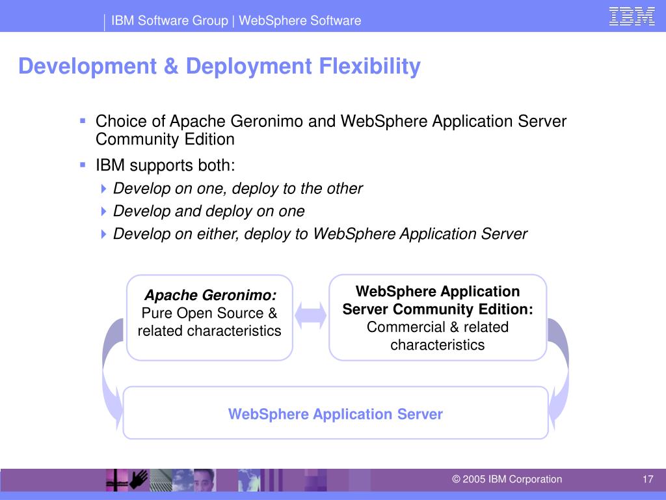The image size is (666, 500).
Task: Click the arrow bullet before 'Develop on either'
Action: coord(103,234)
